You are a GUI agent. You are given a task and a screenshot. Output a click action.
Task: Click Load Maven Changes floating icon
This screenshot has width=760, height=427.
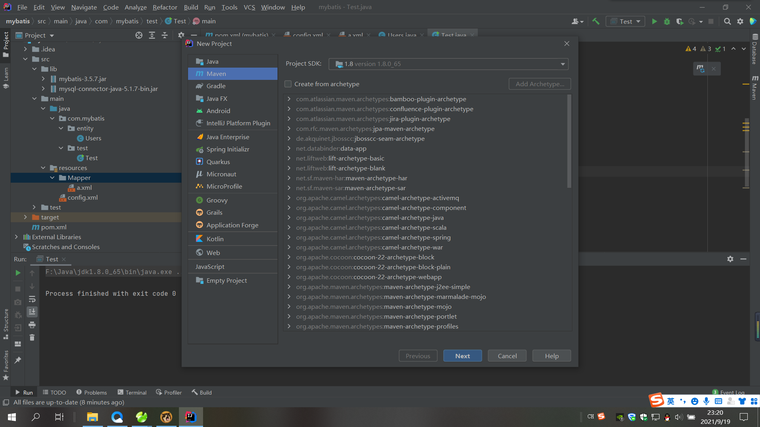coord(701,69)
